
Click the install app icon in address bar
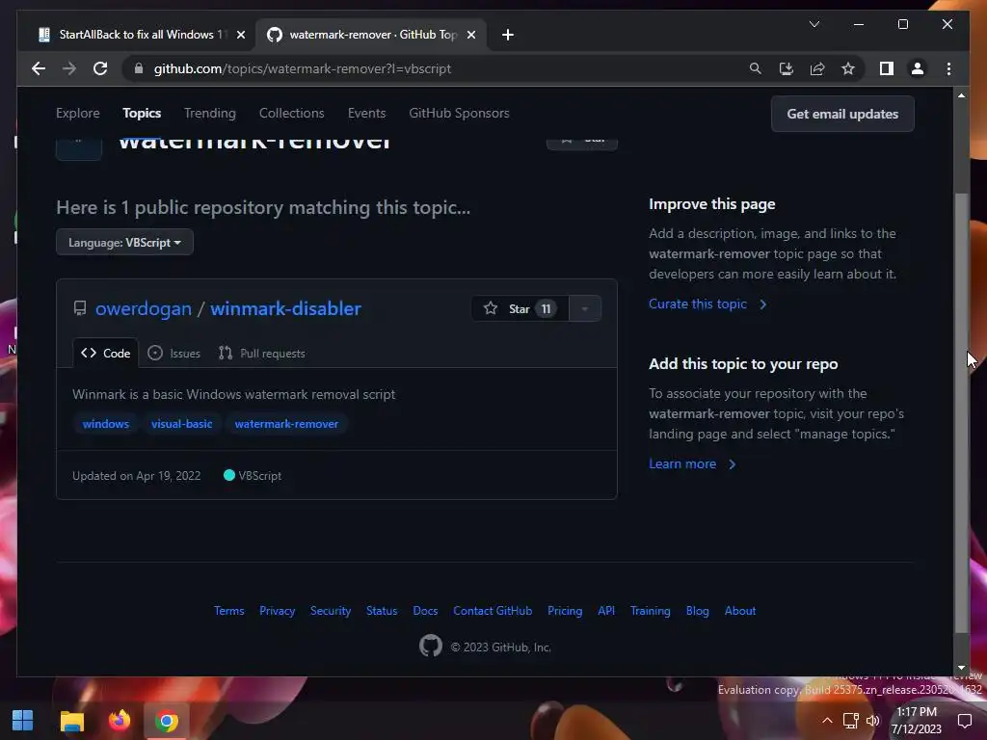coord(787,68)
